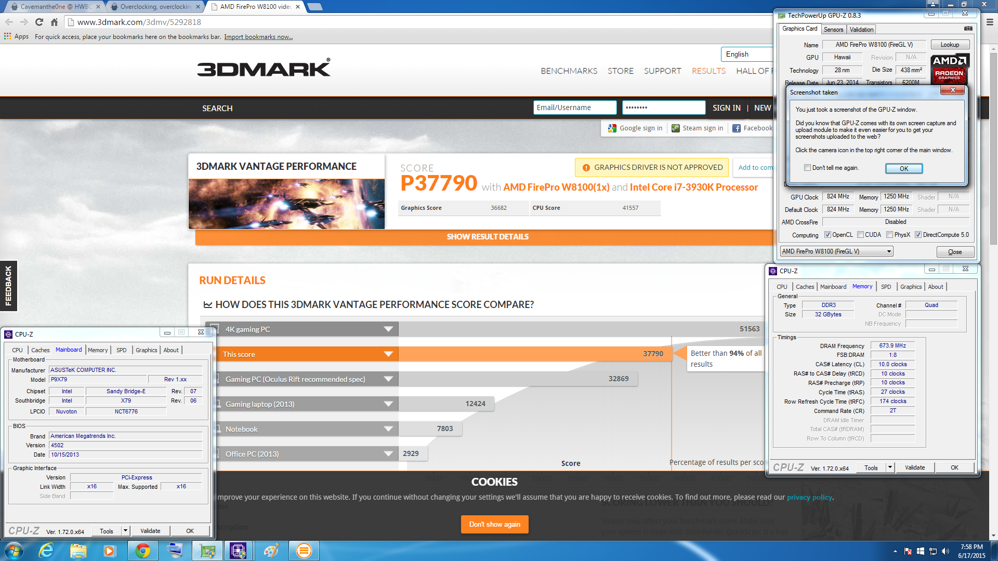The image size is (998, 561).
Task: Open Tools dropdown arrow in Mainboard CPU-Z
Action: pyautogui.click(x=125, y=531)
